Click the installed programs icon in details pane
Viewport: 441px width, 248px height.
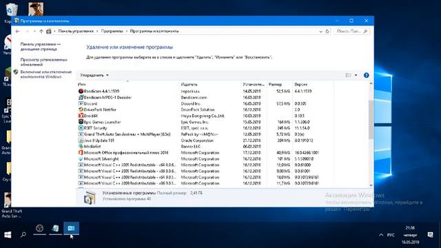(90, 197)
